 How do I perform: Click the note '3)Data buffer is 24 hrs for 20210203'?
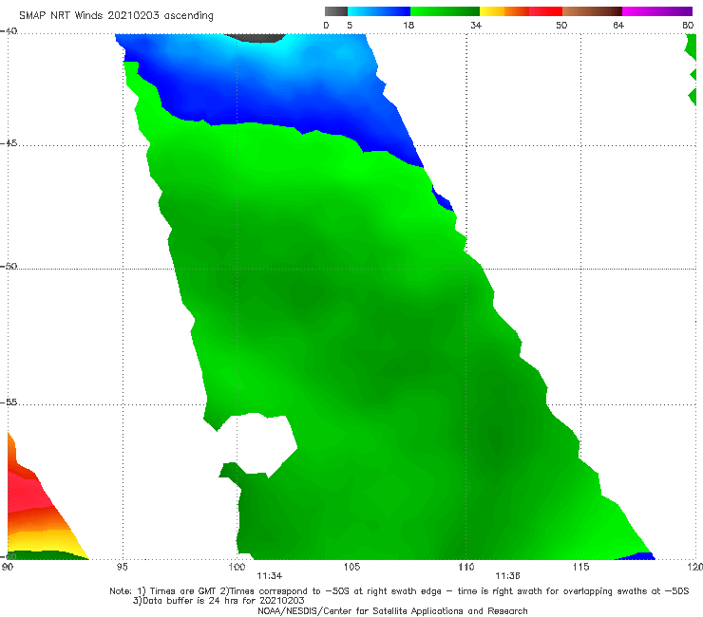point(218,601)
